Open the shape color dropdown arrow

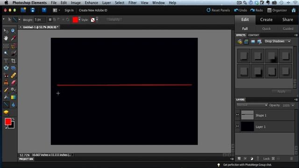pos(79,20)
